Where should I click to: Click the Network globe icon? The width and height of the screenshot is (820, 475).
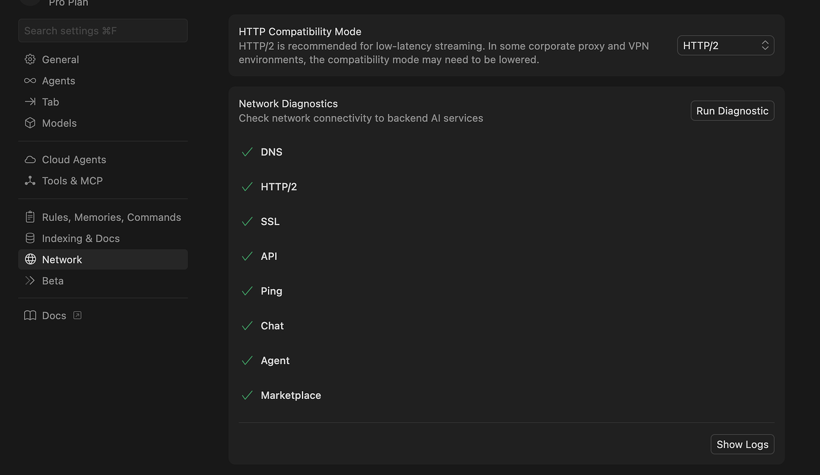pyautogui.click(x=30, y=259)
